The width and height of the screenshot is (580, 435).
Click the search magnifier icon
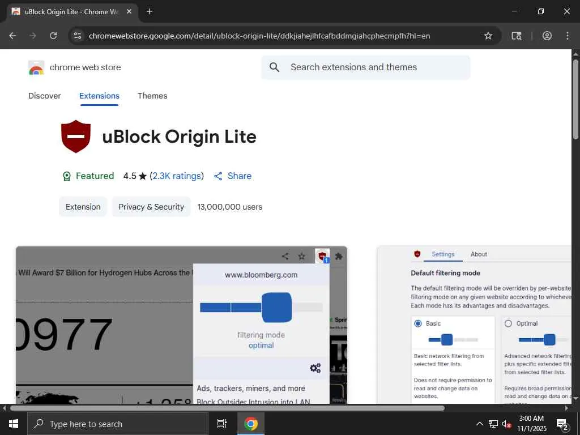(x=274, y=67)
